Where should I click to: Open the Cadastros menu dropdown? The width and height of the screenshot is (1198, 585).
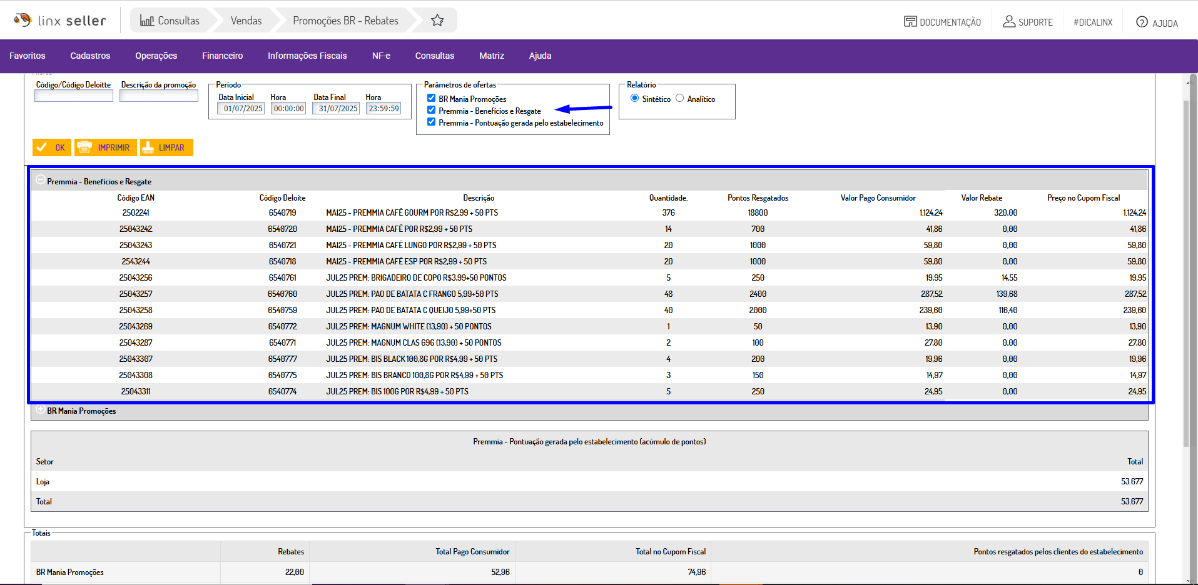pyautogui.click(x=90, y=56)
